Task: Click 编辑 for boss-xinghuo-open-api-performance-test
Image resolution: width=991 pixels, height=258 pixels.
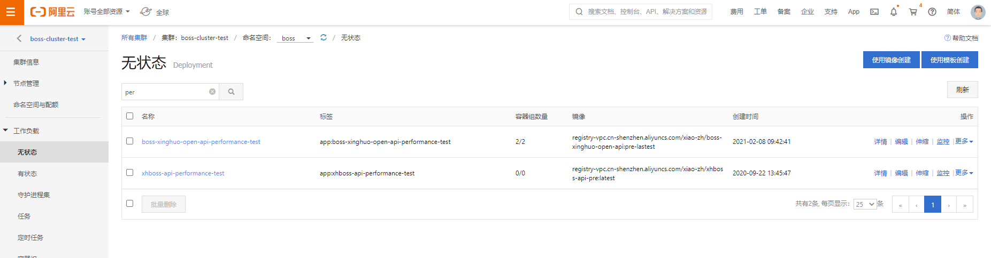Action: point(902,142)
